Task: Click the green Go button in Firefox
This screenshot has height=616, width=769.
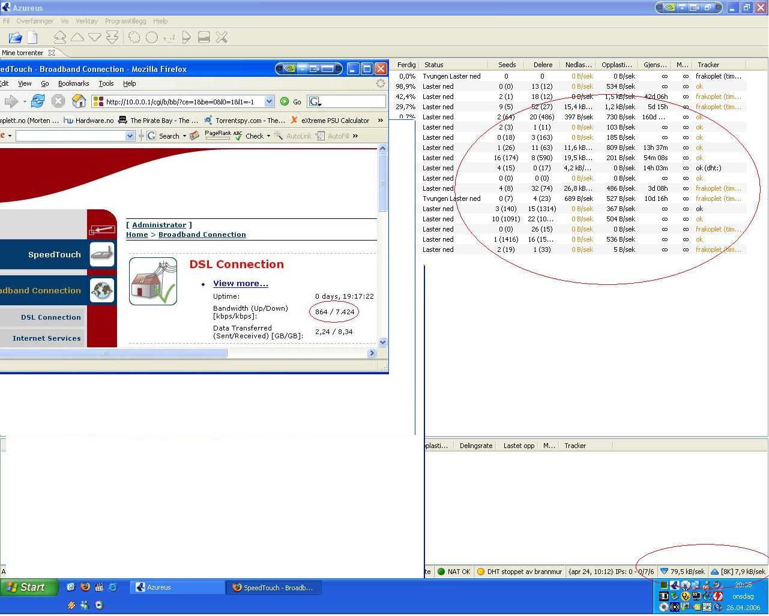Action: tap(291, 102)
